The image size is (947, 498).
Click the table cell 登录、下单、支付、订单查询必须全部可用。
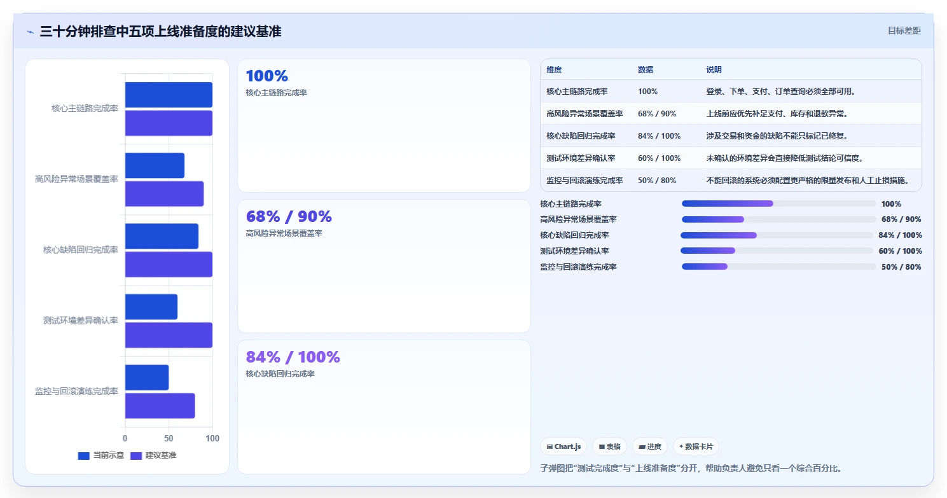[x=781, y=92]
